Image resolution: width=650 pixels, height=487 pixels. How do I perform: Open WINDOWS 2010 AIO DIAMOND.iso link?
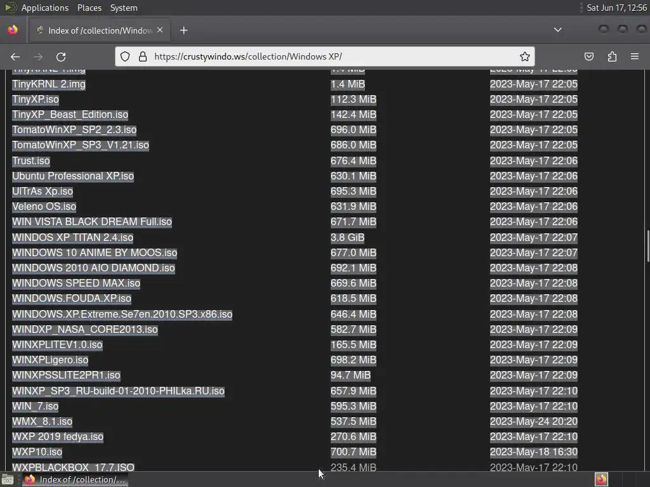(x=93, y=268)
